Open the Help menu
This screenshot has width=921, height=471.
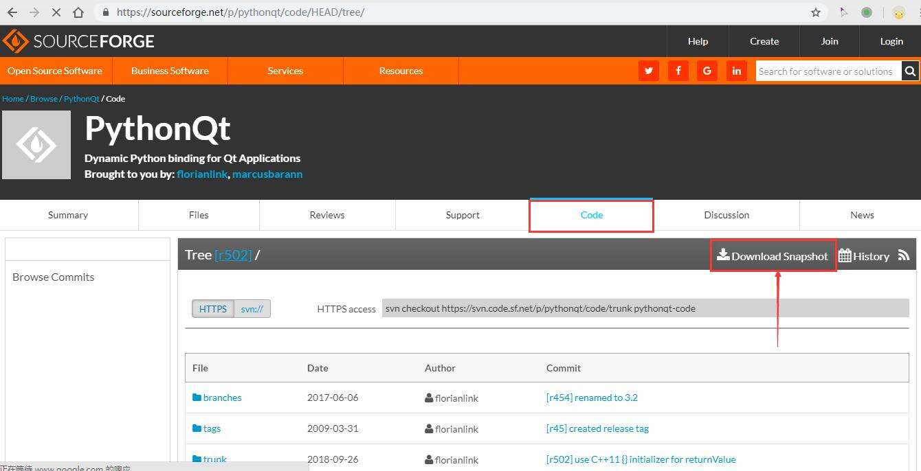(x=698, y=41)
